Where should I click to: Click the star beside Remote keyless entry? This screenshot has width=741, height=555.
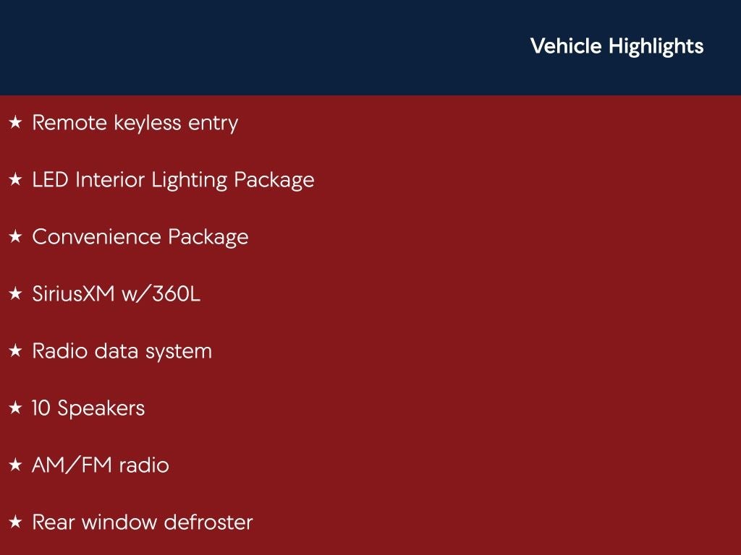[15, 124]
